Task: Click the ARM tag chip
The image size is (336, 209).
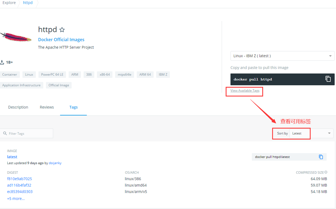Action: tap(75, 75)
